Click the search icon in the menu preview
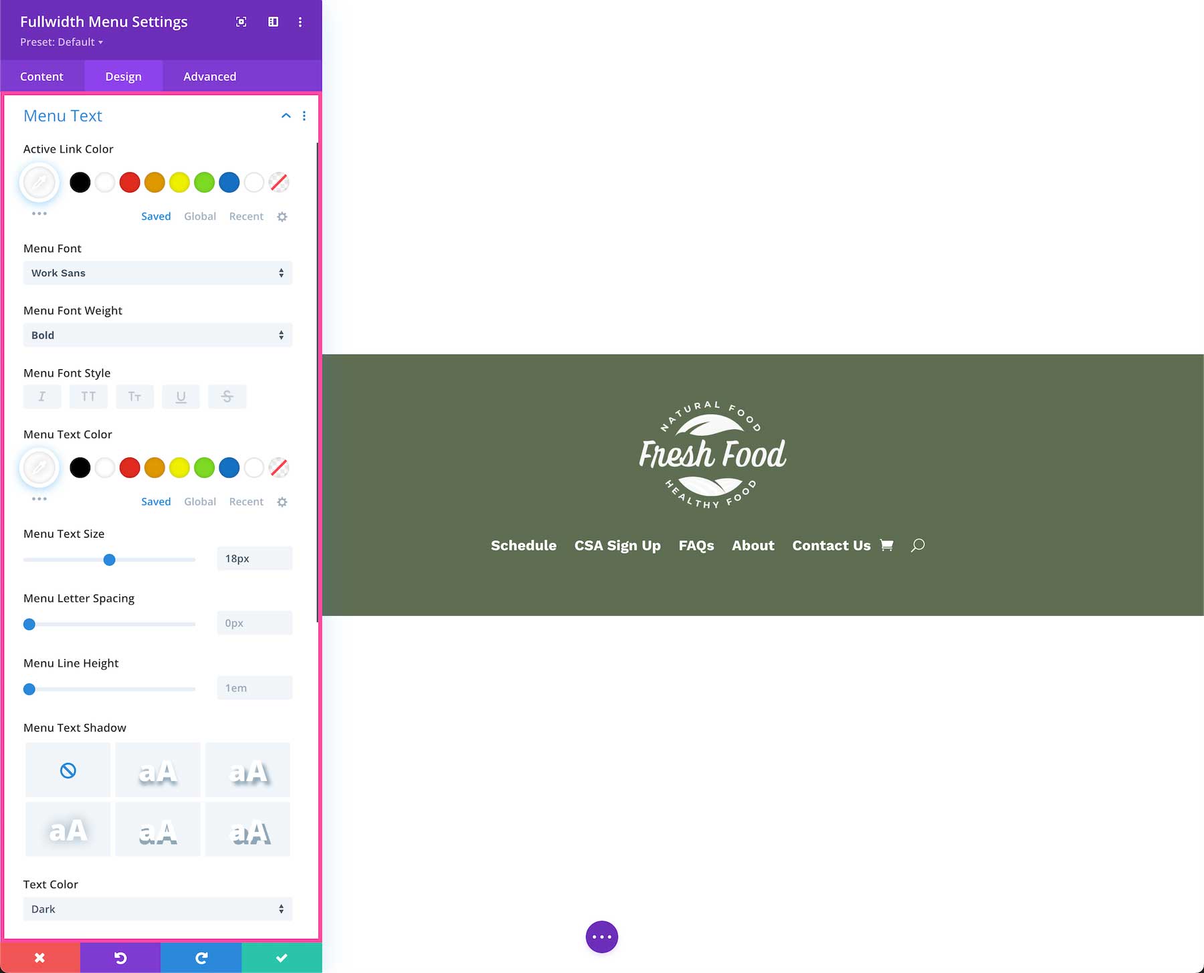Viewport: 1204px width, 973px height. coord(917,546)
